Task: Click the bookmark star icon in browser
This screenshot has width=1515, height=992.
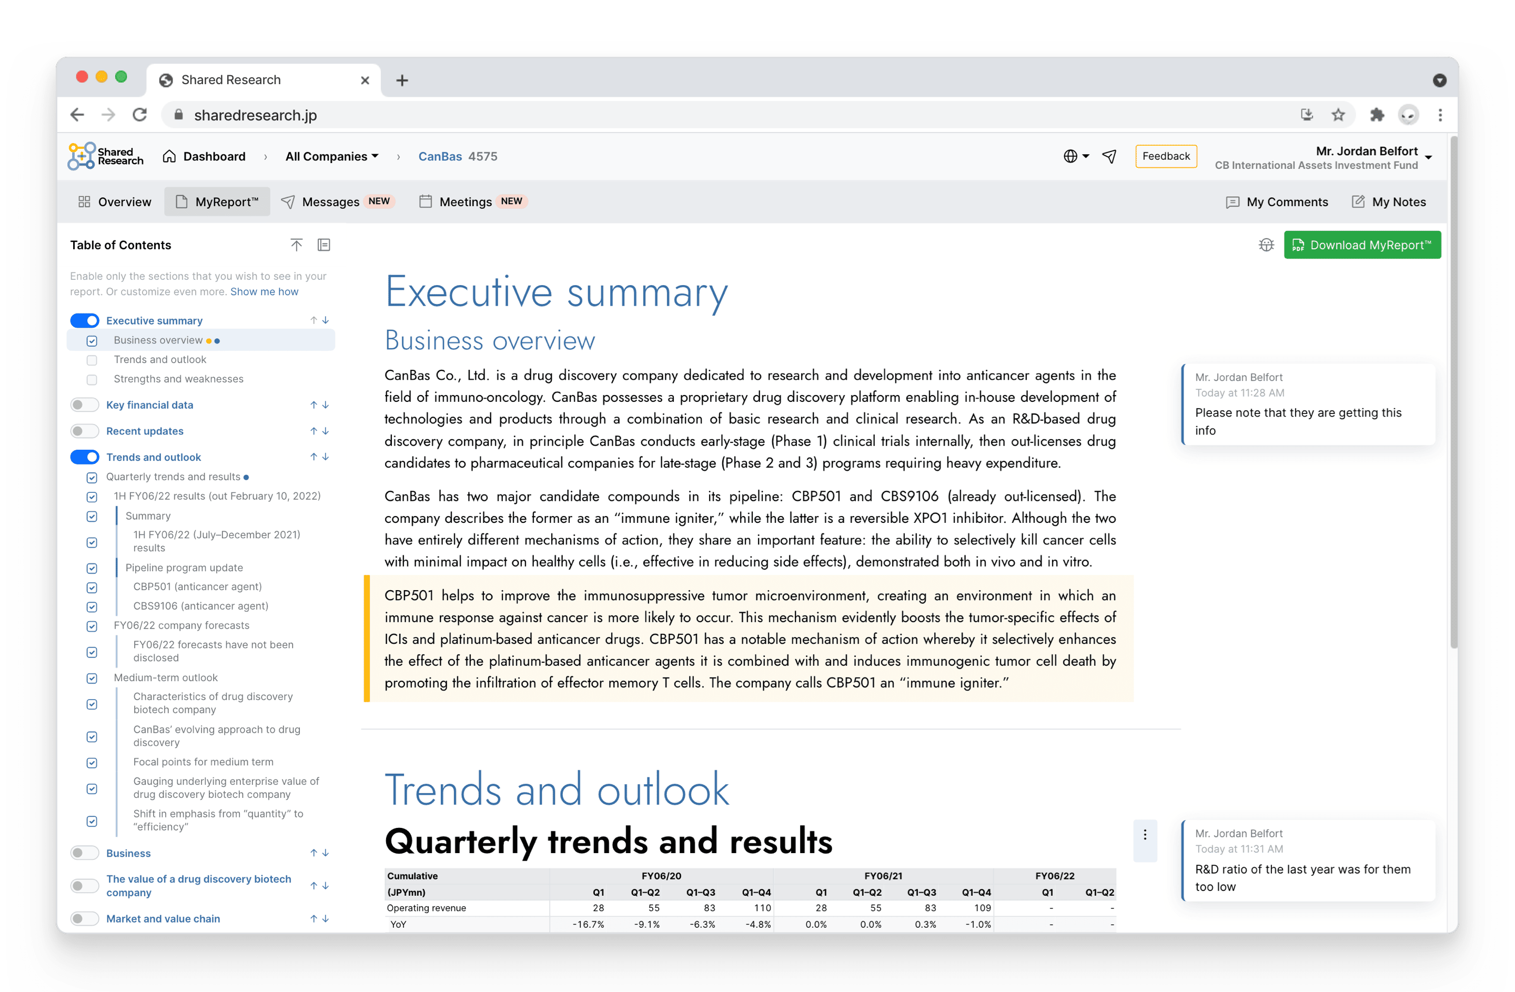Action: (1338, 115)
